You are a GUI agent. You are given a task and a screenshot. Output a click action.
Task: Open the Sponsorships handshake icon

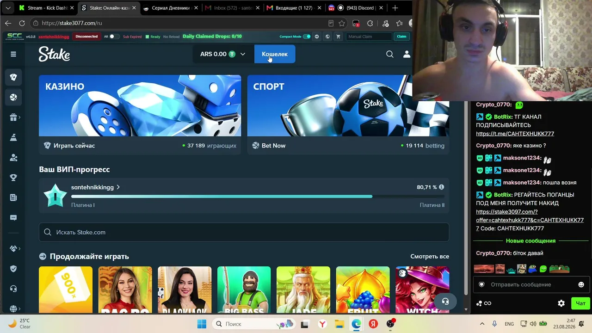point(13,248)
